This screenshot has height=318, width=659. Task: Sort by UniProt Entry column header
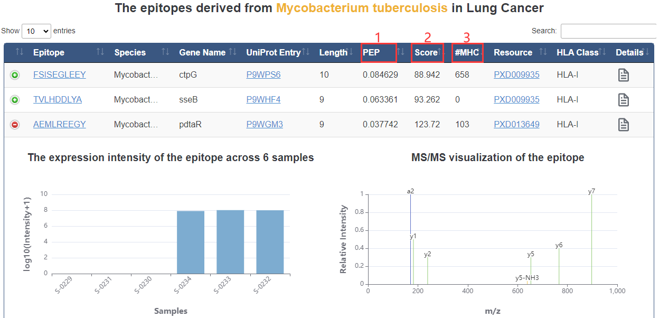click(x=273, y=52)
